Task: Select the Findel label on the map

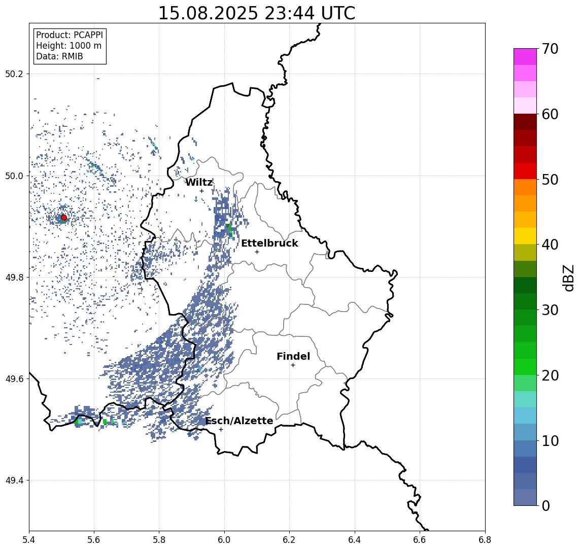Action: 293,356
